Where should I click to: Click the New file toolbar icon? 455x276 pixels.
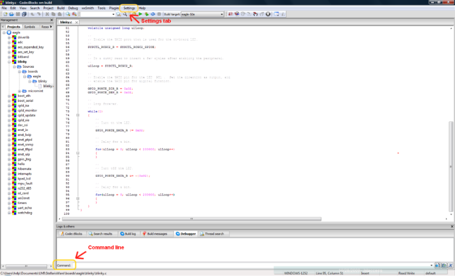[x=4, y=14]
